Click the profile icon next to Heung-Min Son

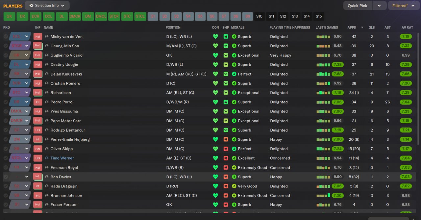tap(47, 46)
